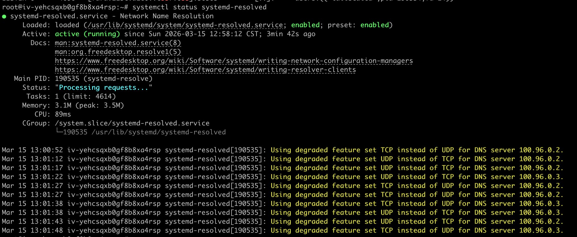Click the log line timestamped 13:01:48
The height and width of the screenshot is (237, 577).
point(282,230)
